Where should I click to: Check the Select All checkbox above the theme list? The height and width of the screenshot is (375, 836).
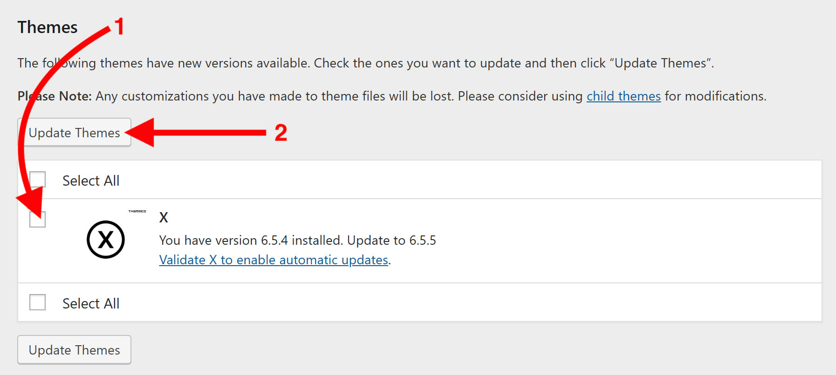click(37, 179)
